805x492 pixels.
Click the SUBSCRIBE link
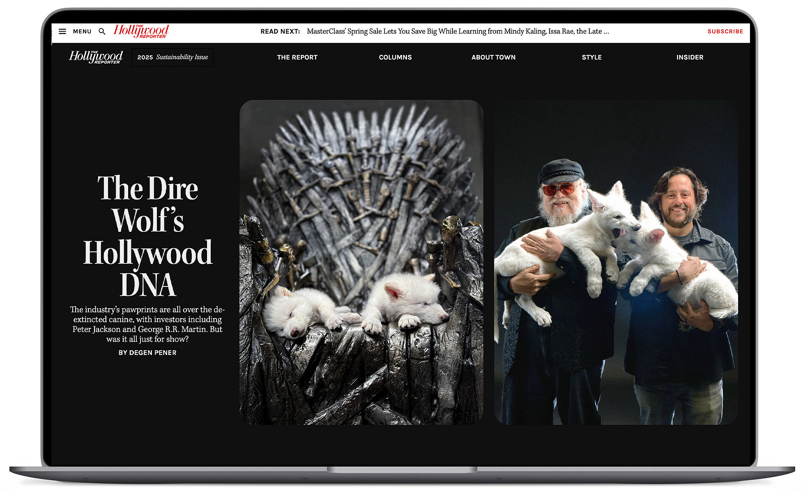click(x=725, y=31)
